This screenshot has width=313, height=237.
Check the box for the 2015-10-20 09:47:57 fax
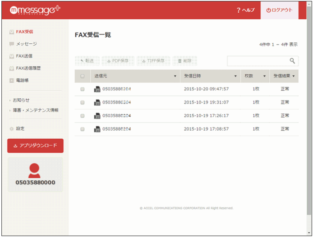coord(83,89)
